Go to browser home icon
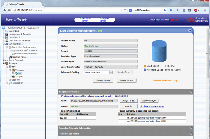210x139 pixels. 177,10
